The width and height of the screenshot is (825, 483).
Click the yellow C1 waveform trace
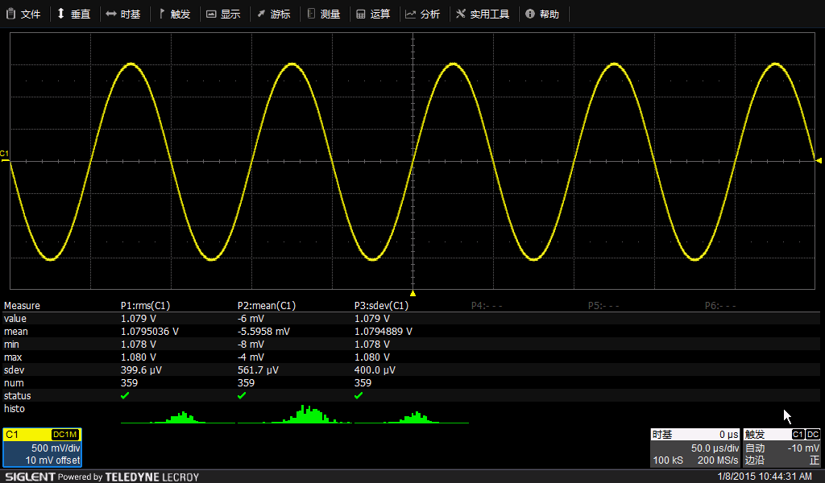click(413, 161)
